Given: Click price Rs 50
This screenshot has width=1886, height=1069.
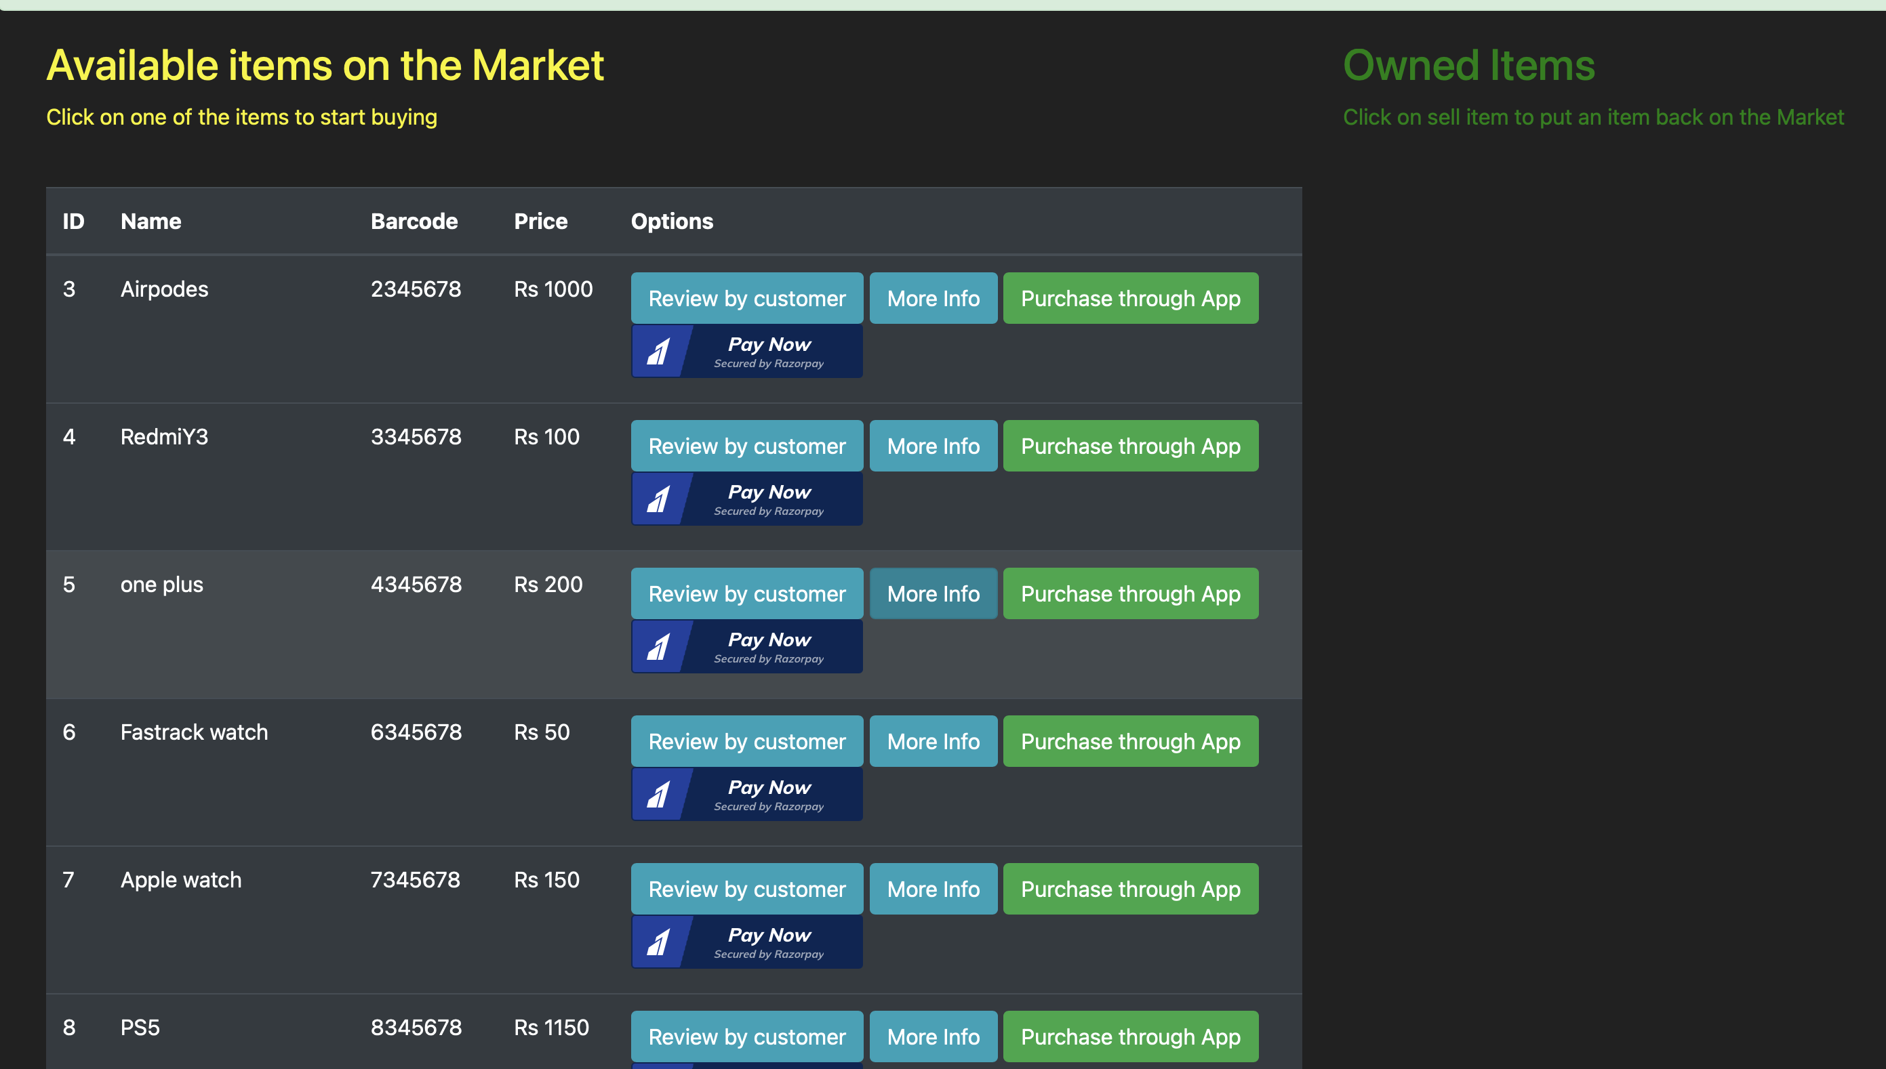Looking at the screenshot, I should click(x=542, y=732).
